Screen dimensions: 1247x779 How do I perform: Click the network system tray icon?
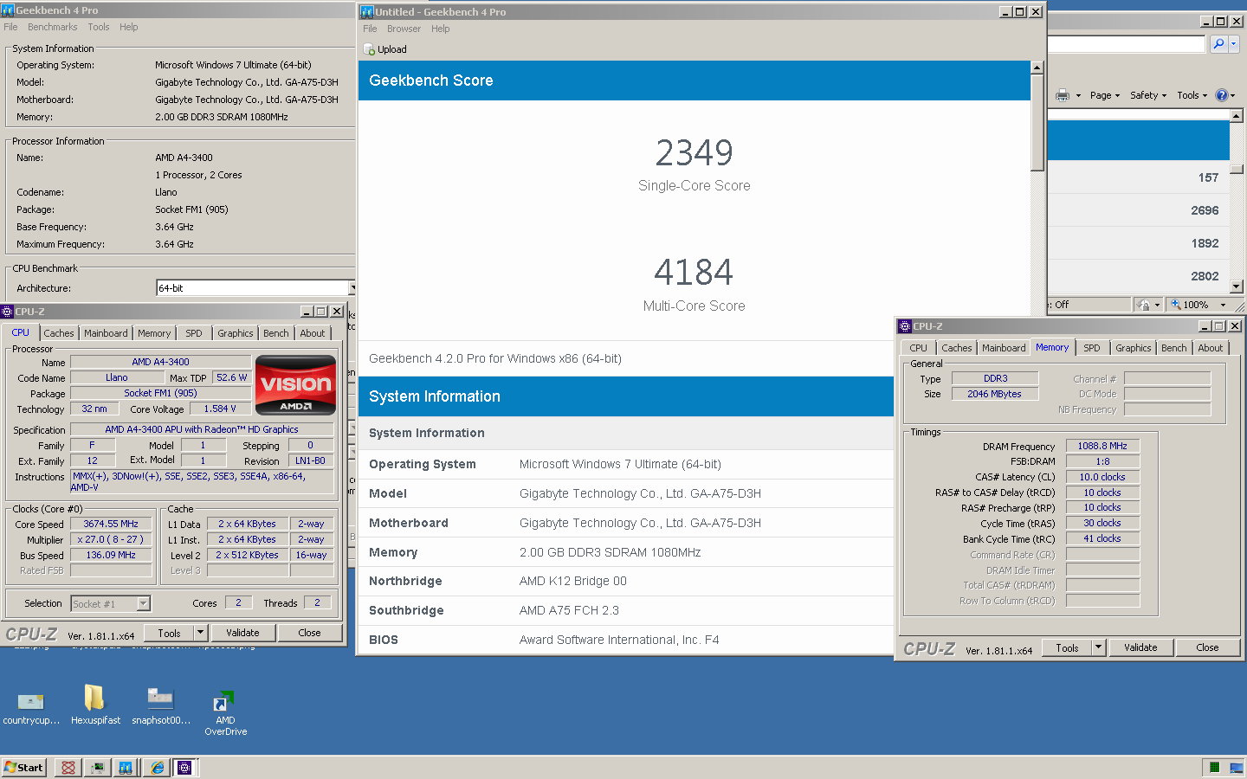pos(1236,768)
